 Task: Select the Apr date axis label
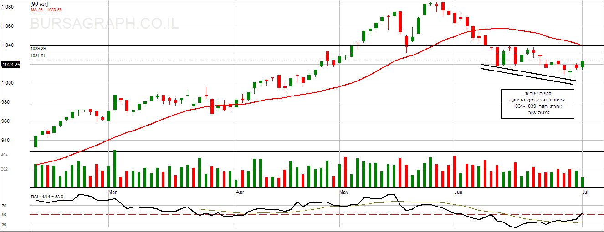(x=240, y=192)
